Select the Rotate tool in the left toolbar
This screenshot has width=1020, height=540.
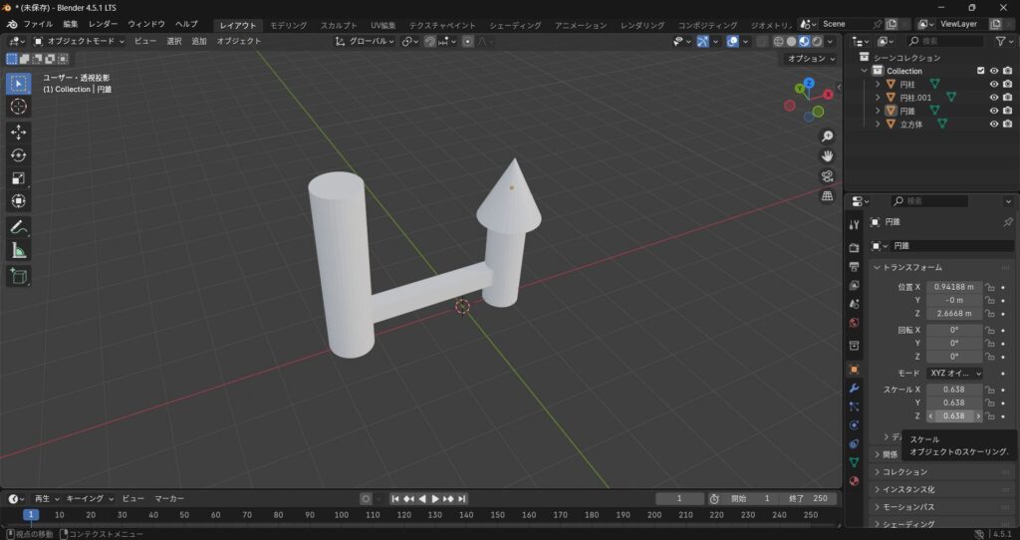pyautogui.click(x=19, y=154)
